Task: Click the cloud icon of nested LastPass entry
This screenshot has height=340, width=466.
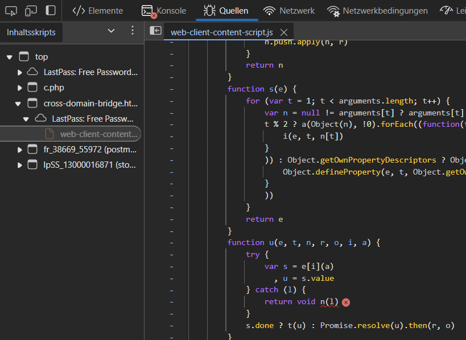Action: (41, 118)
